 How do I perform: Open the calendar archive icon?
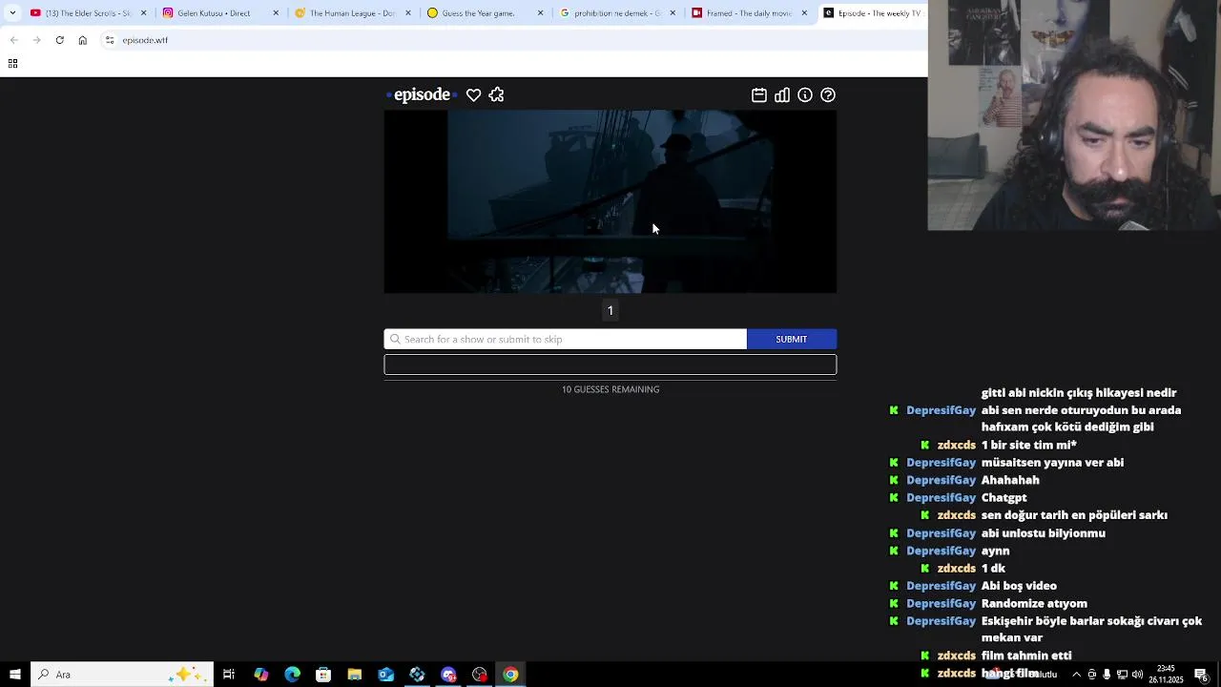pos(759,95)
